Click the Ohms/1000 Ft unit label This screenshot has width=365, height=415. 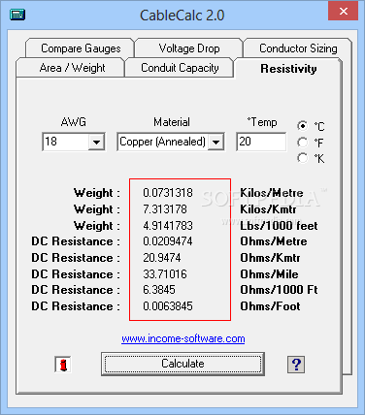pos(279,290)
